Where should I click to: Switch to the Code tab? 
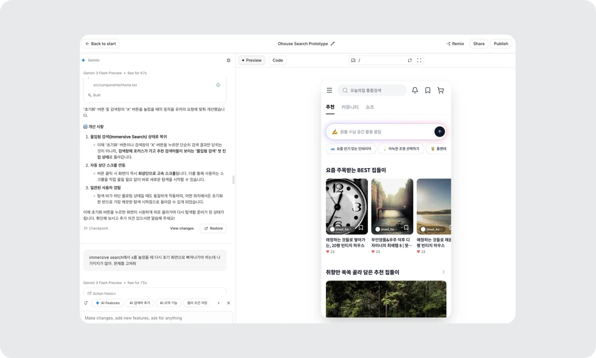(278, 60)
